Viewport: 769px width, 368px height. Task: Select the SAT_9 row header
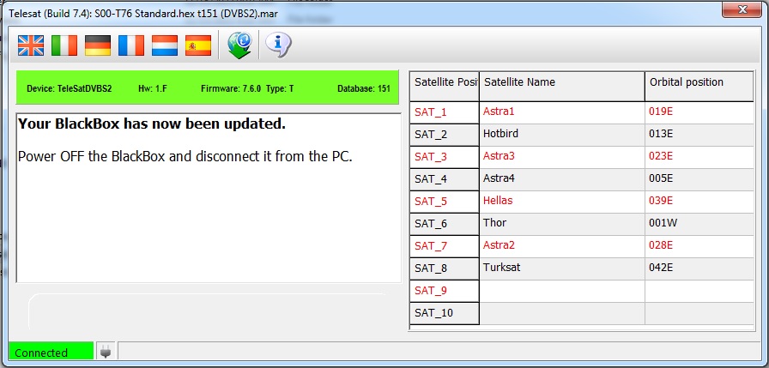tap(445, 291)
